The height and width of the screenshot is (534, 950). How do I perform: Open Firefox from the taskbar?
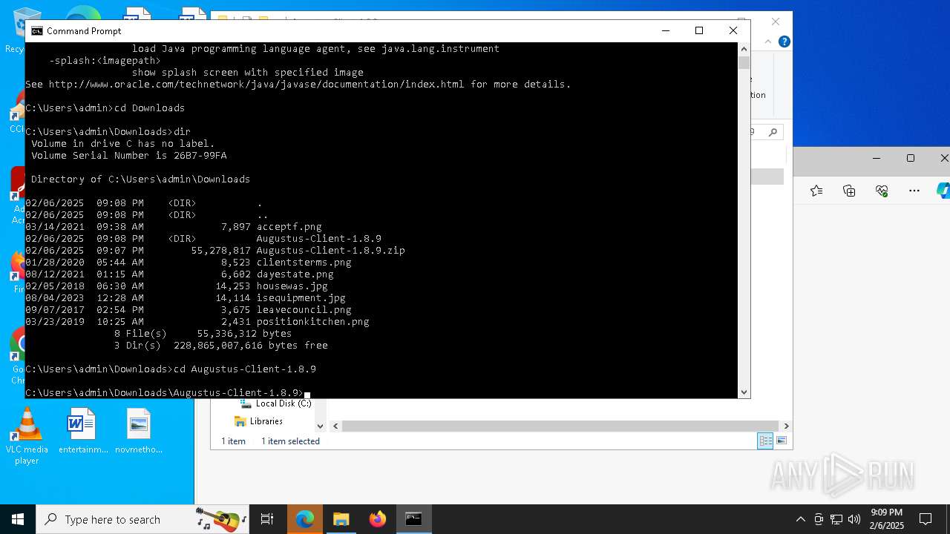click(x=378, y=519)
